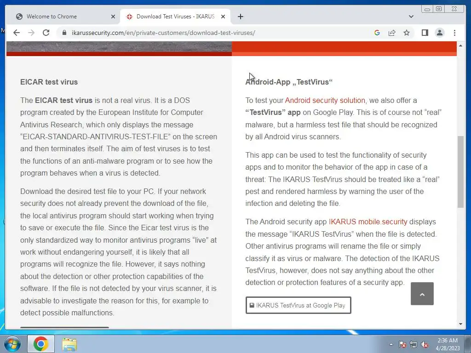Open the Google search icon in address bar

pos(377,33)
